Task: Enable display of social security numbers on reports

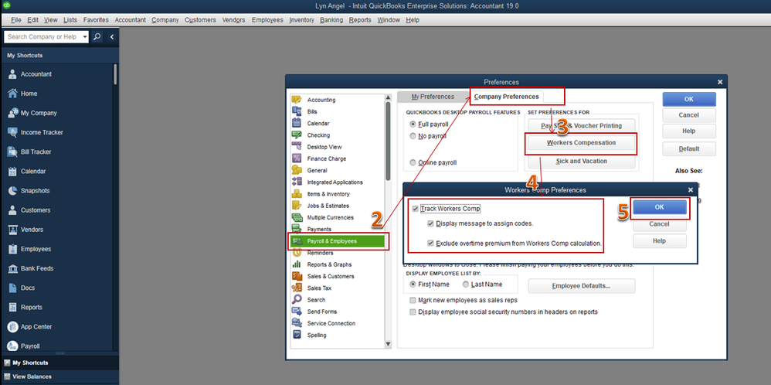Action: coord(413,312)
